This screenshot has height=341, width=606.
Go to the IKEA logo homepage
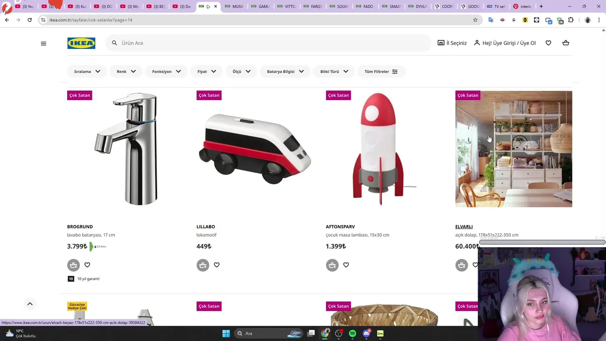pyautogui.click(x=81, y=43)
